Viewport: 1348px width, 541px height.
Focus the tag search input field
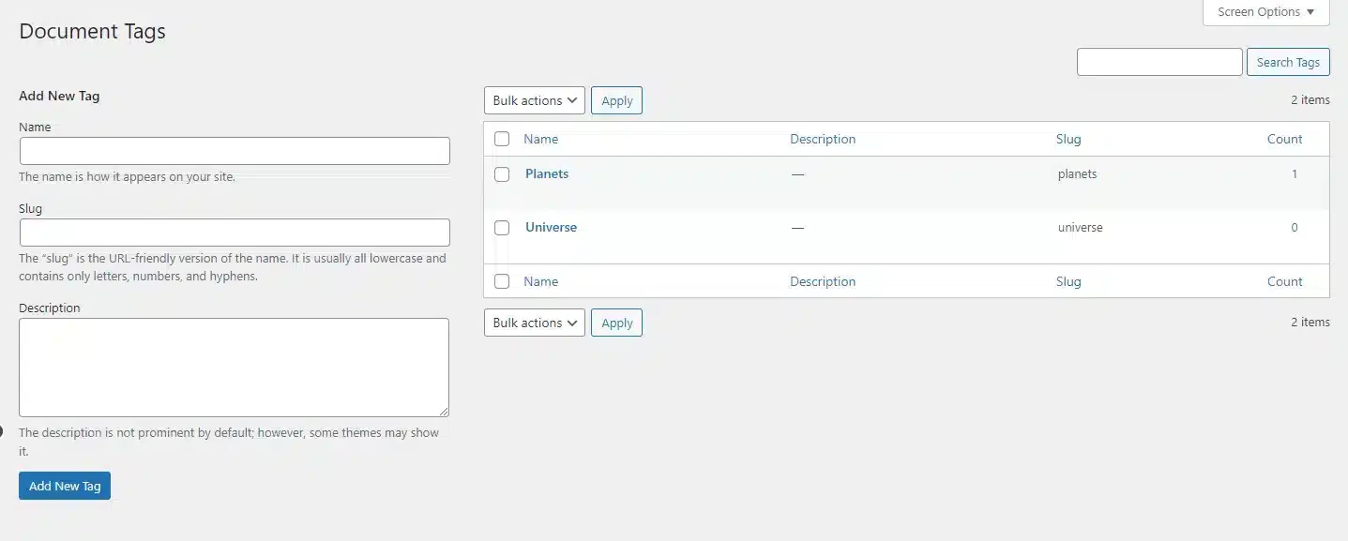[1159, 62]
